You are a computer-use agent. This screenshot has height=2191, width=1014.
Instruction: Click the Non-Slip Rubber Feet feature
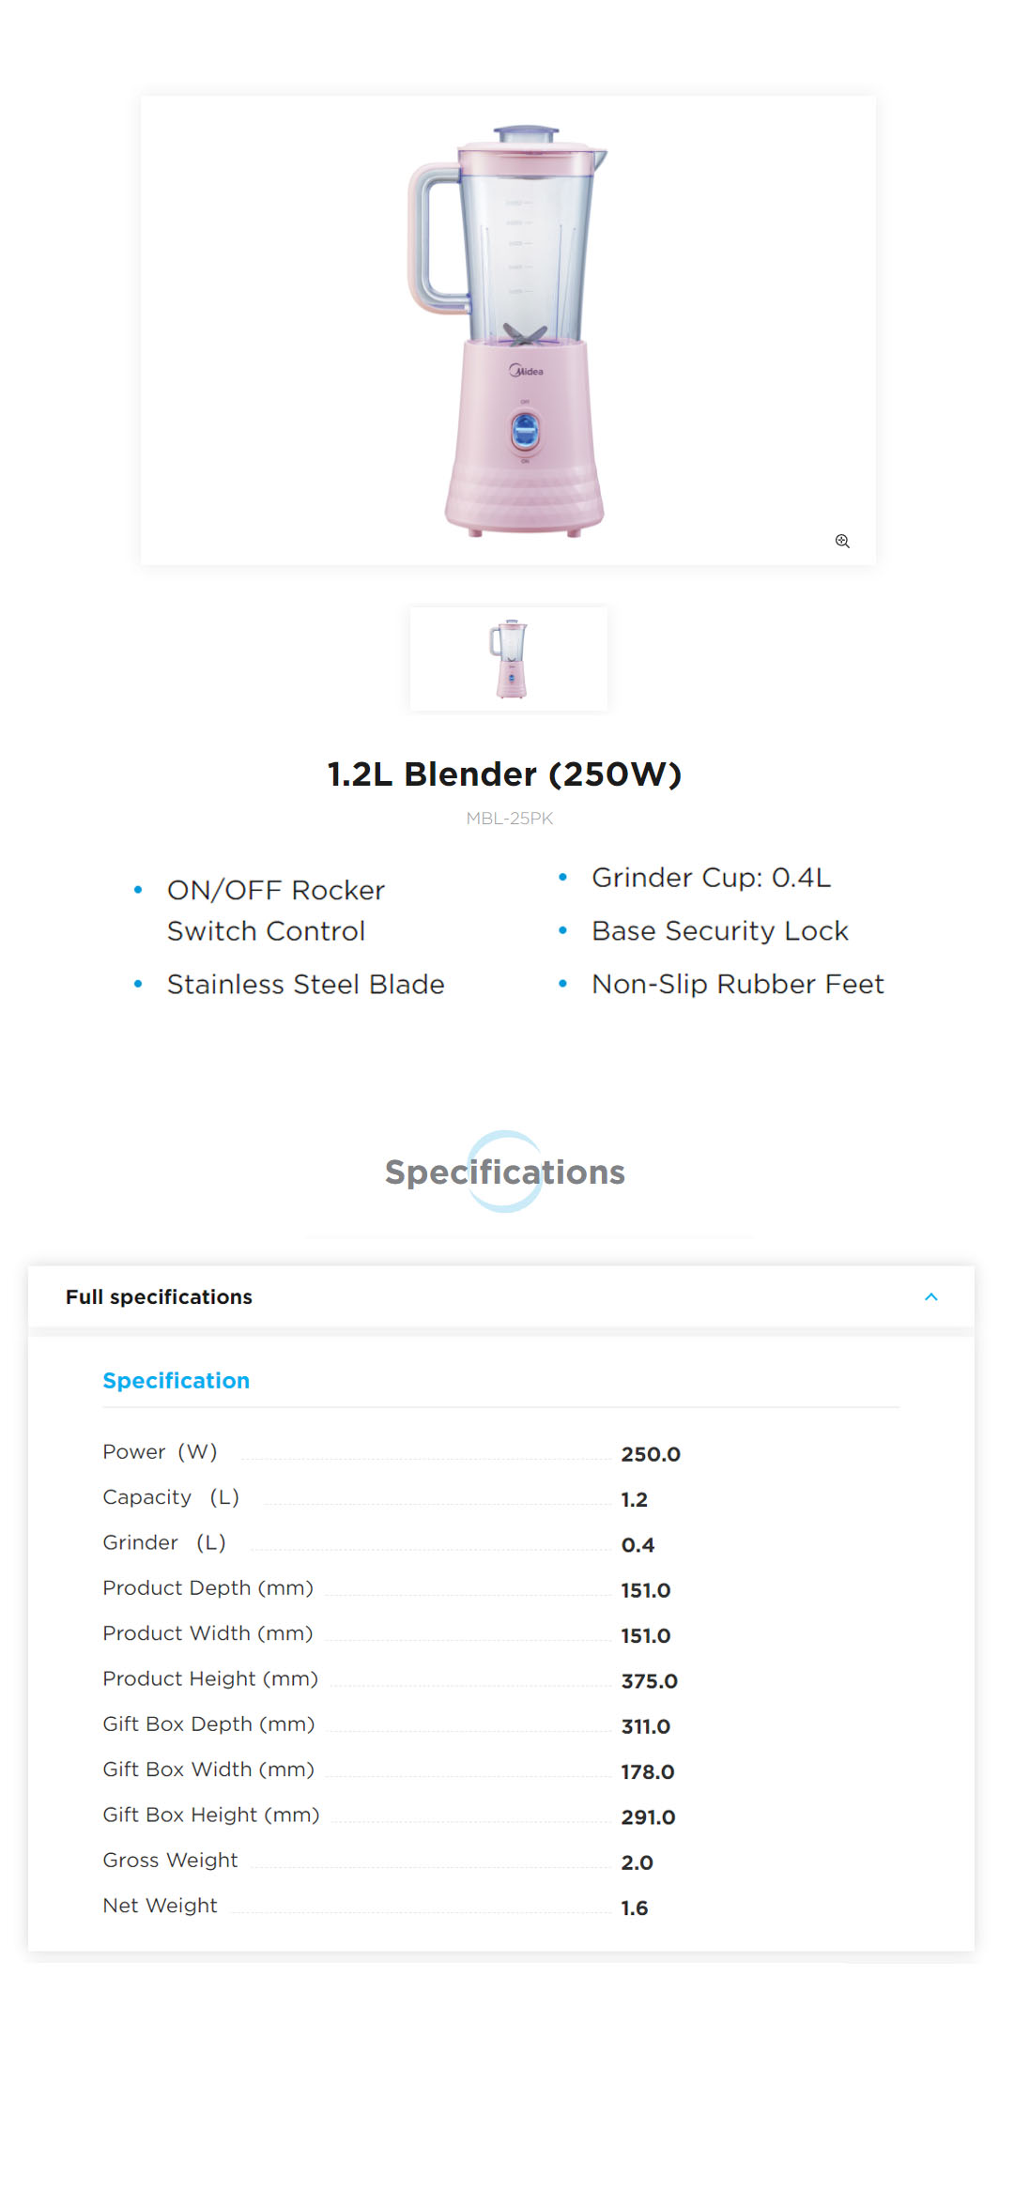tap(737, 984)
